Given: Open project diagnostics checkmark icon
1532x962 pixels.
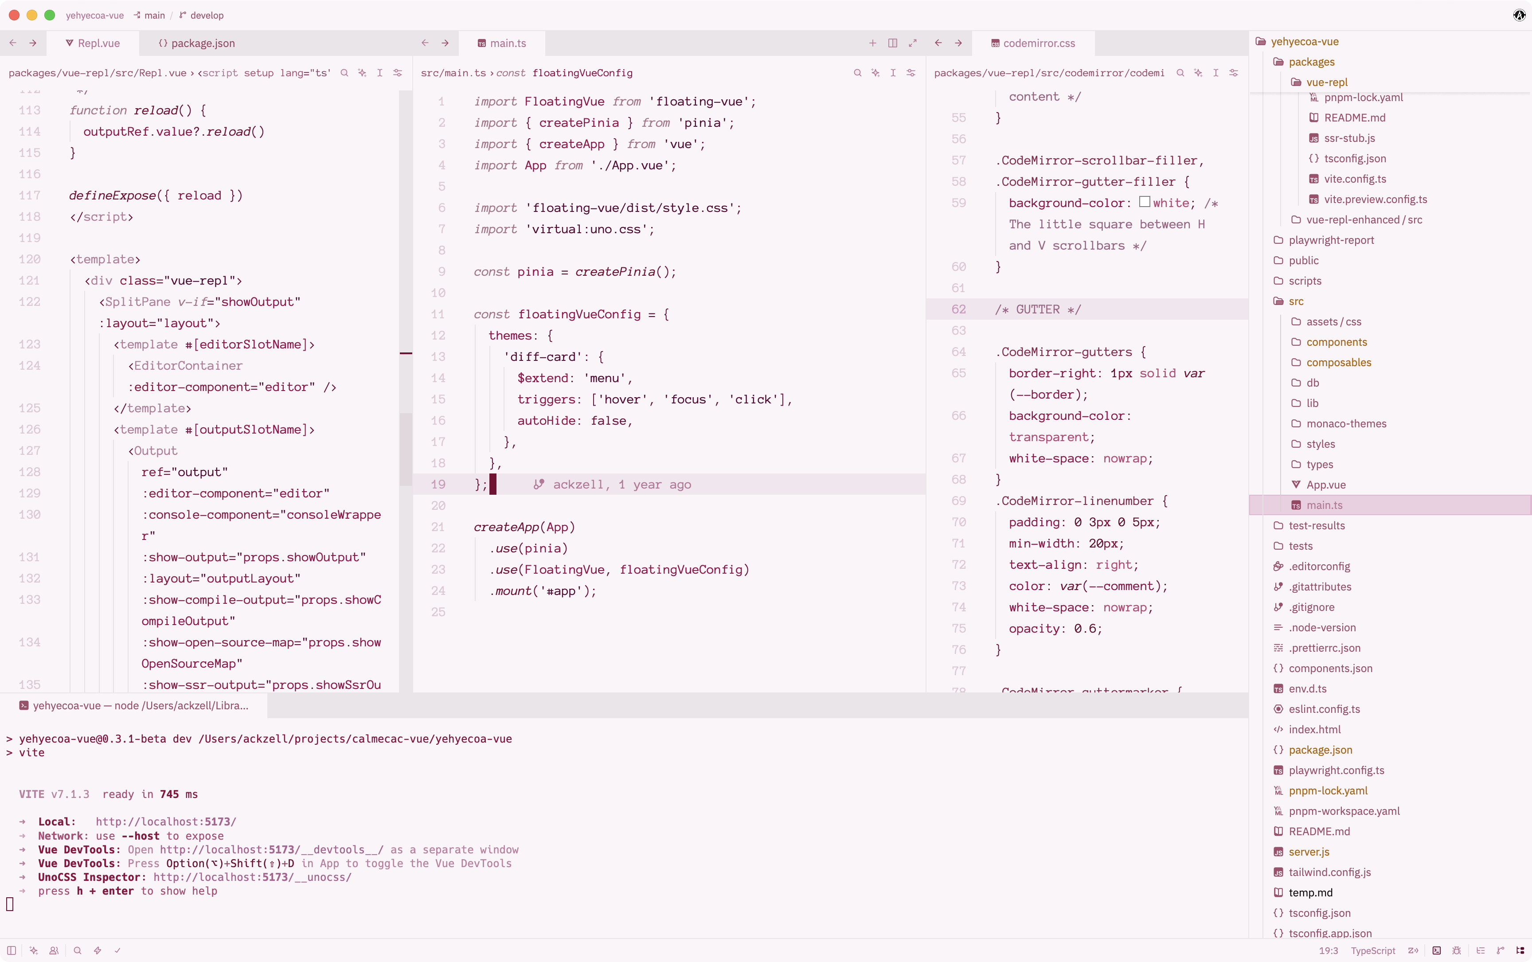Looking at the screenshot, I should pyautogui.click(x=118, y=950).
